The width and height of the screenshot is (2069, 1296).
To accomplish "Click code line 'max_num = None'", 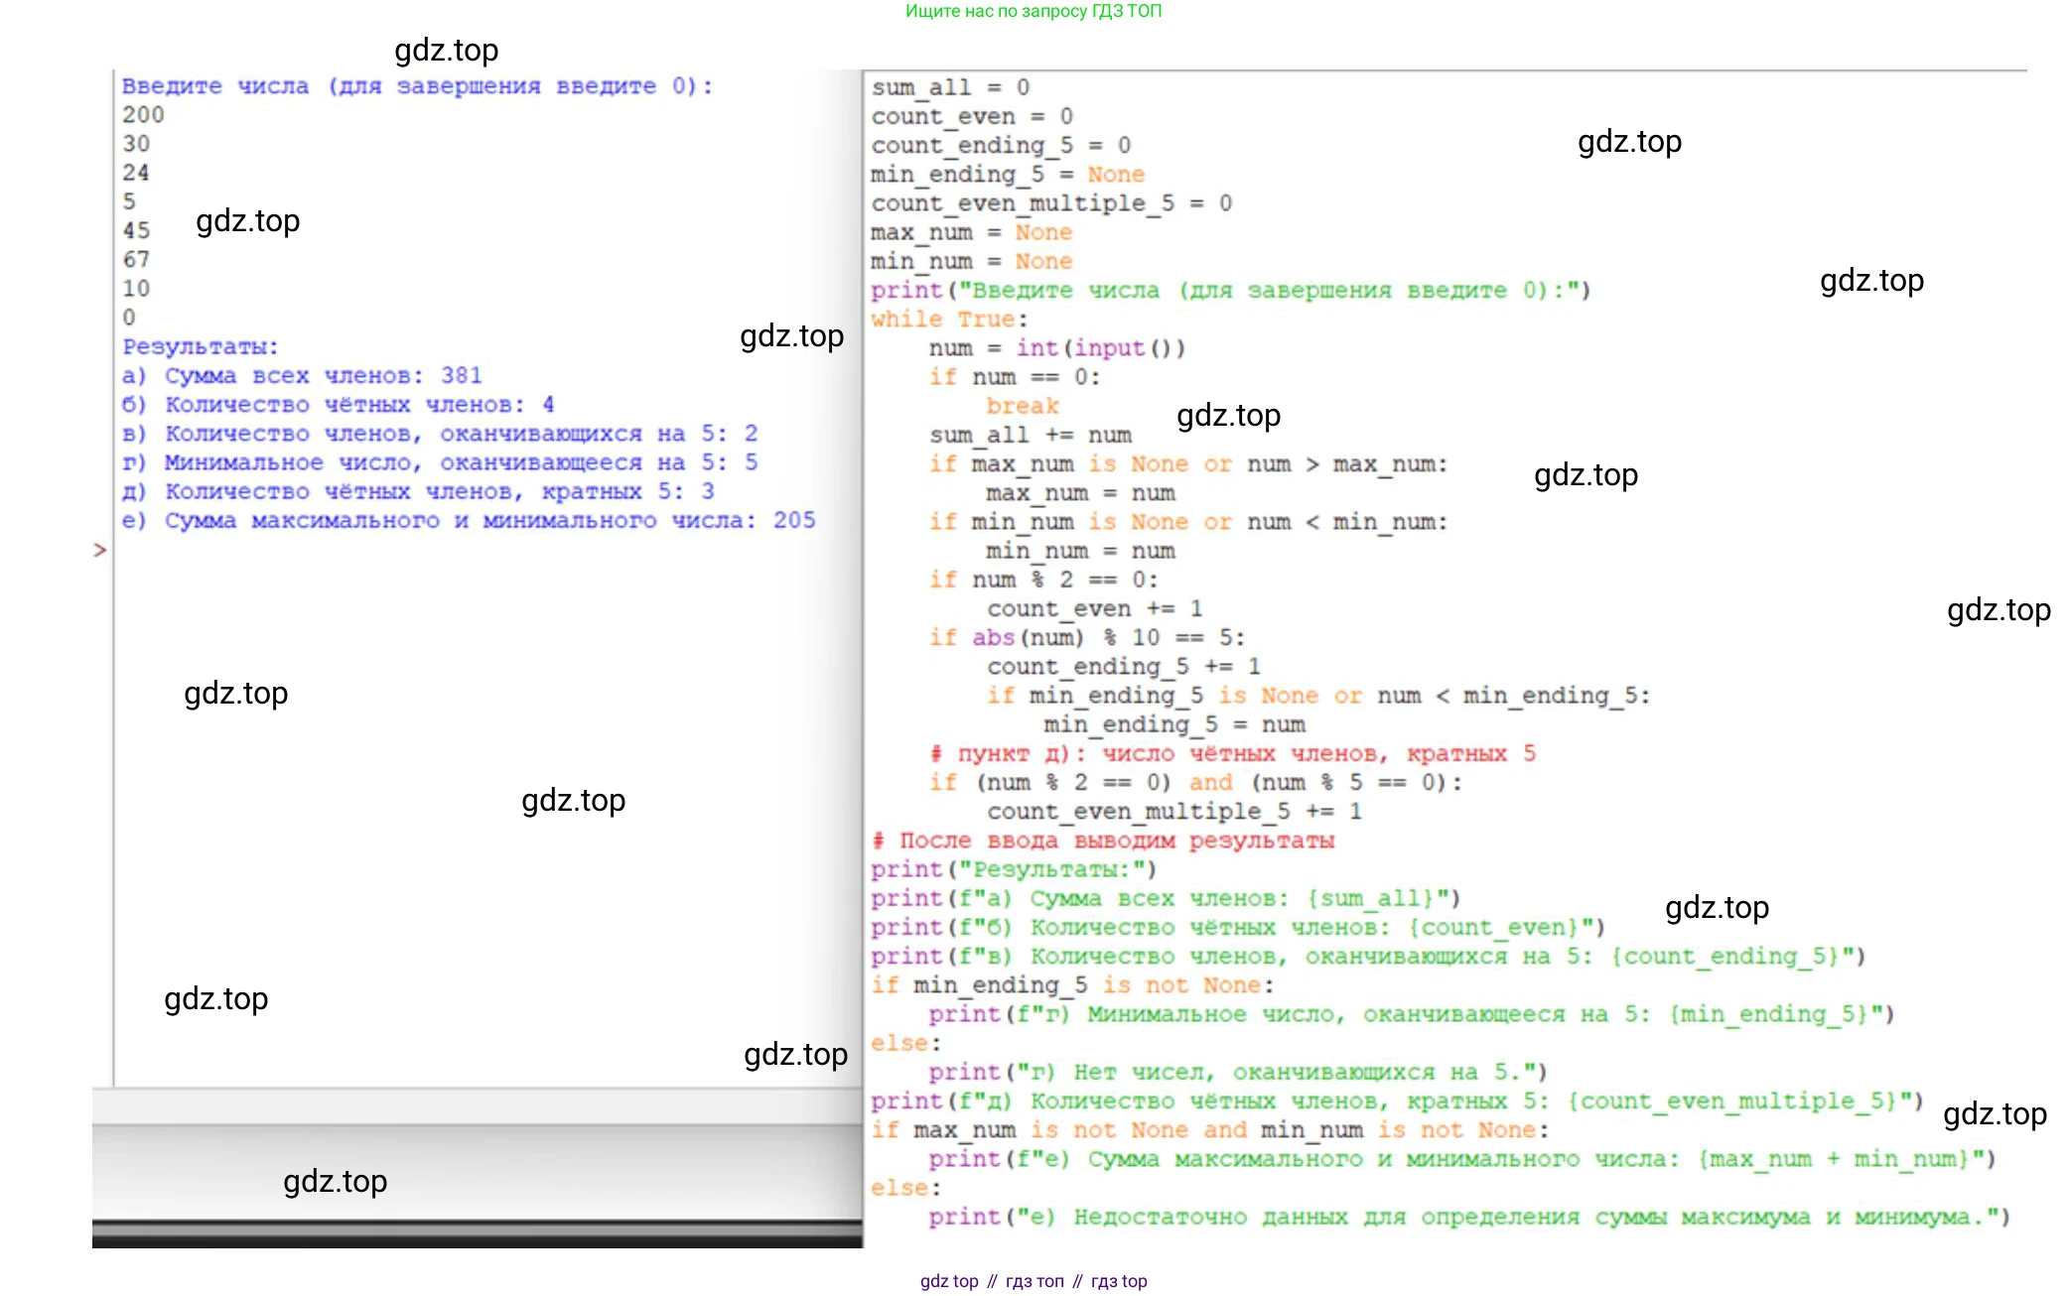I will pos(972,232).
